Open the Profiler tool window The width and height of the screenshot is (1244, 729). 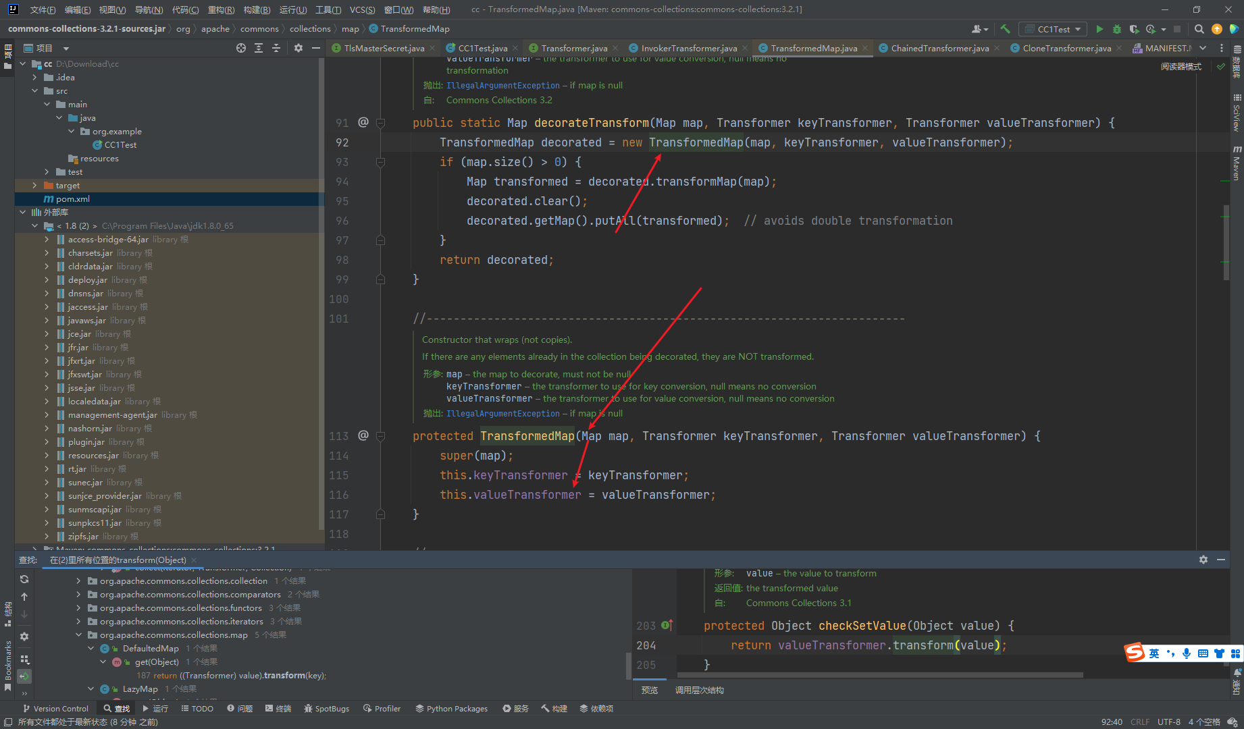pos(382,708)
